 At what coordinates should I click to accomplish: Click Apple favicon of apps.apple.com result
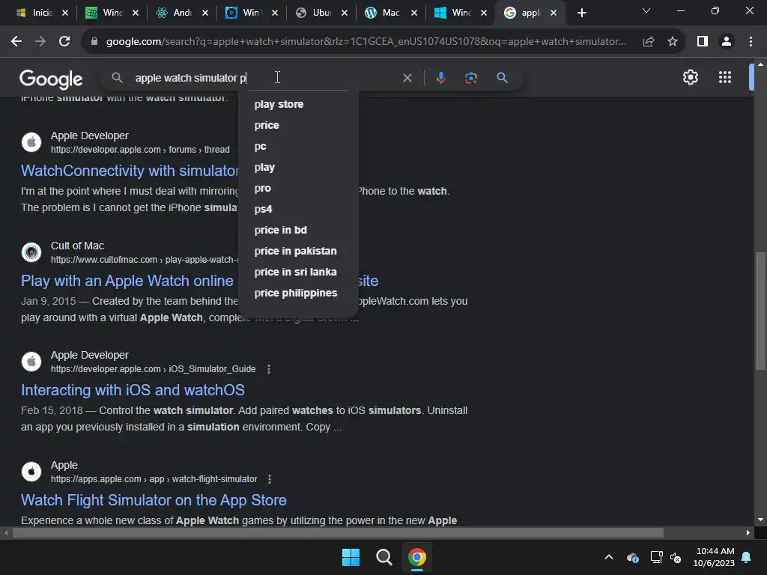[x=31, y=472]
